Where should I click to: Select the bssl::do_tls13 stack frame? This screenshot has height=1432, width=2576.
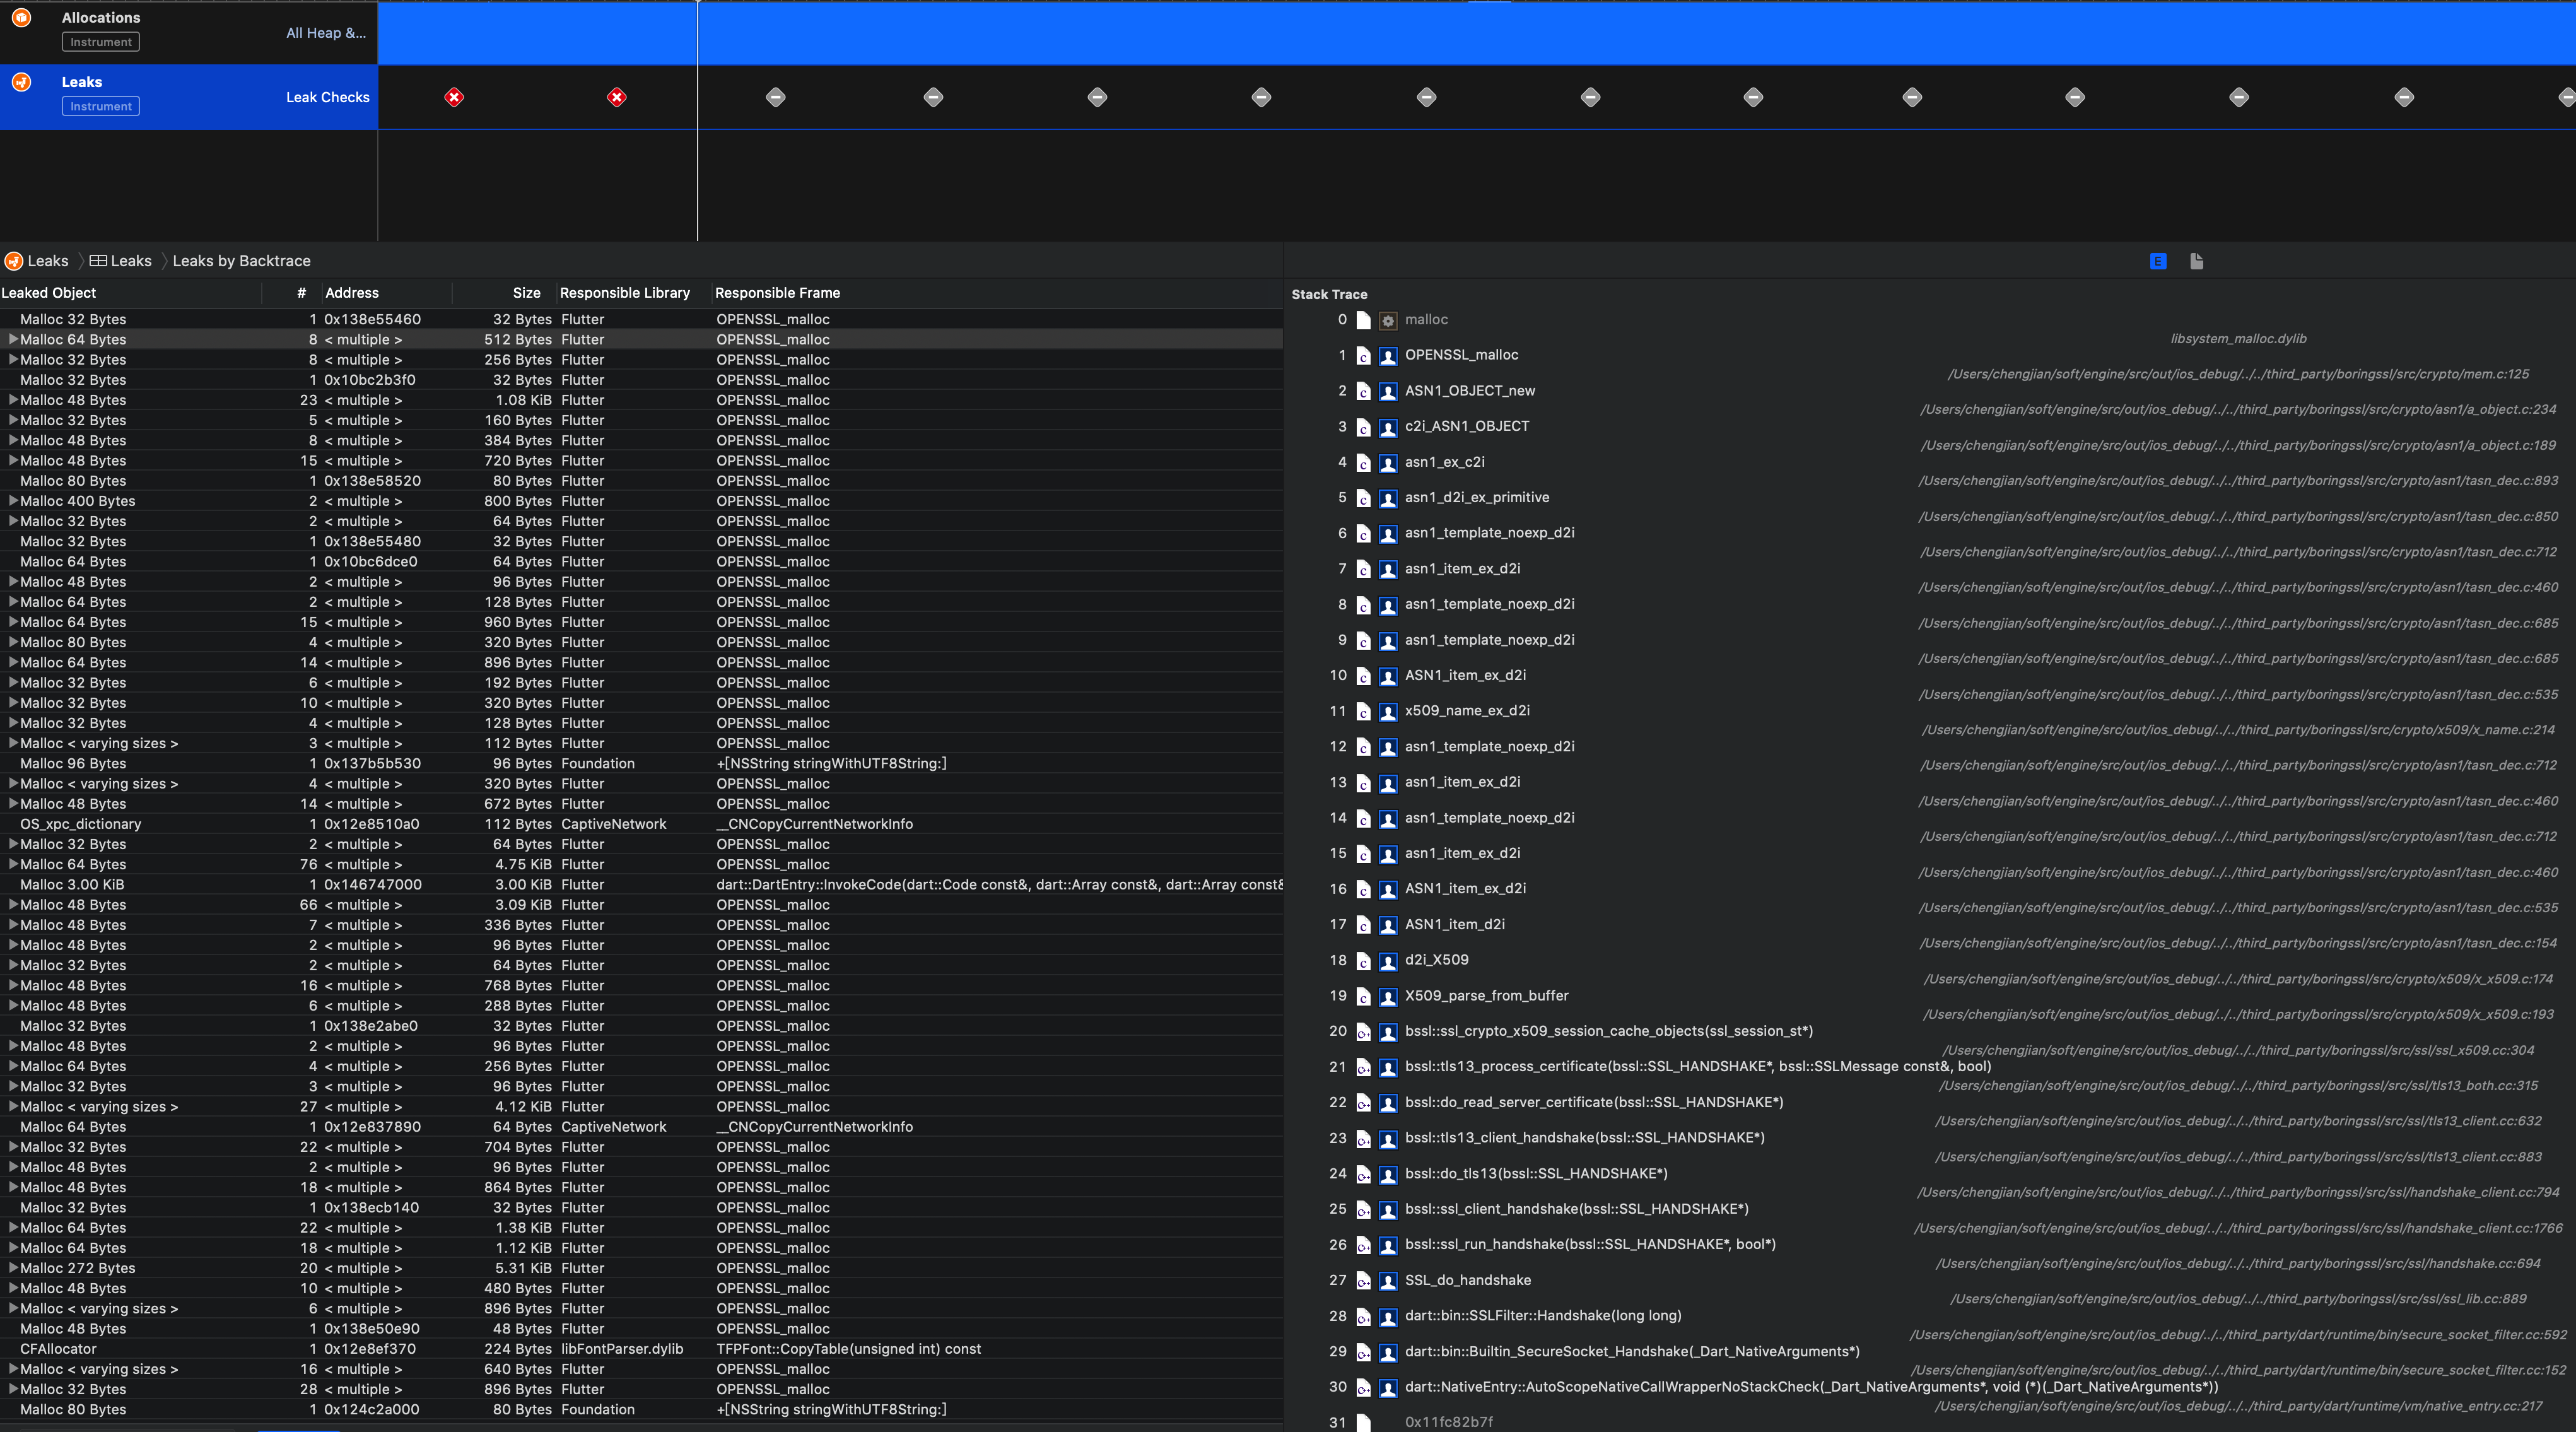pos(1536,1174)
